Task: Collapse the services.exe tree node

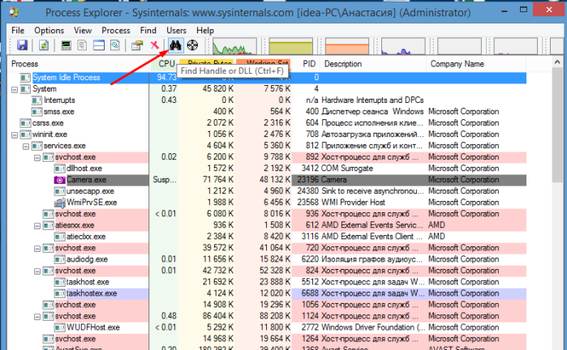Action: click(26, 147)
